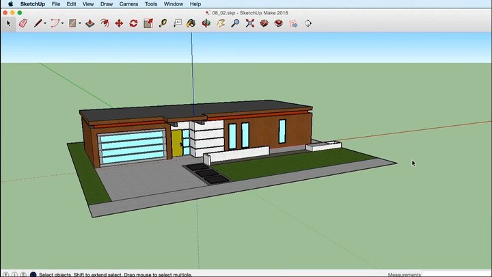Screen dimensions: 492x277
Task: Activate the Rotate tool
Action: (134, 23)
